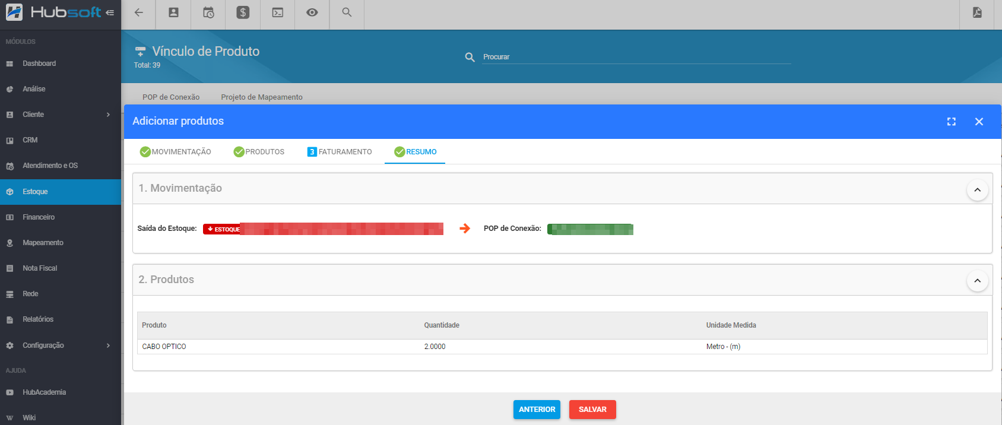Click the Estoque box icon
The height and width of the screenshot is (425, 1002).
tap(9, 192)
